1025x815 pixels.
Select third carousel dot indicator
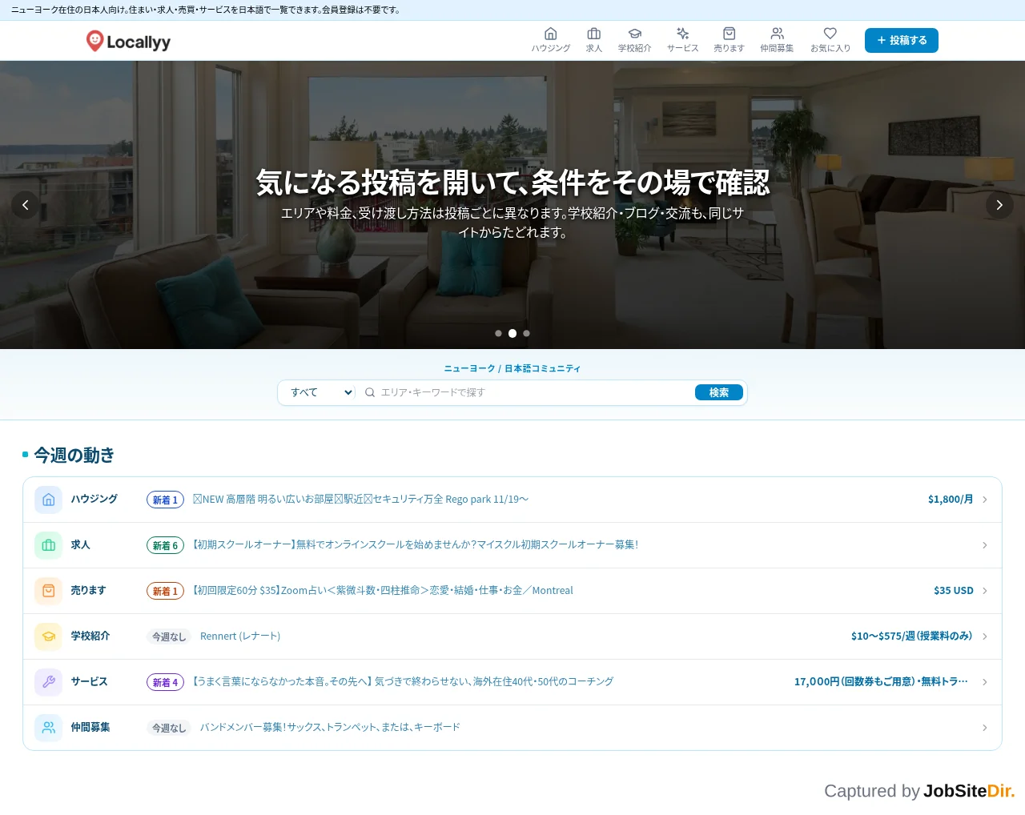tap(526, 333)
